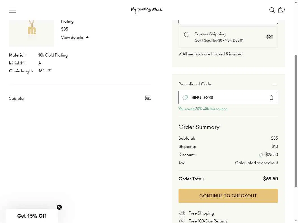Viewport: 298px width, 223px height.
Task: Remove the SINGLES30 coupon with trash icon
Action: pos(271,97)
